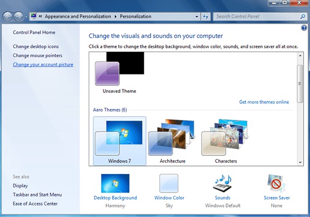310x217 pixels.
Task: Minimize the Personalization window
Action: (274, 3)
